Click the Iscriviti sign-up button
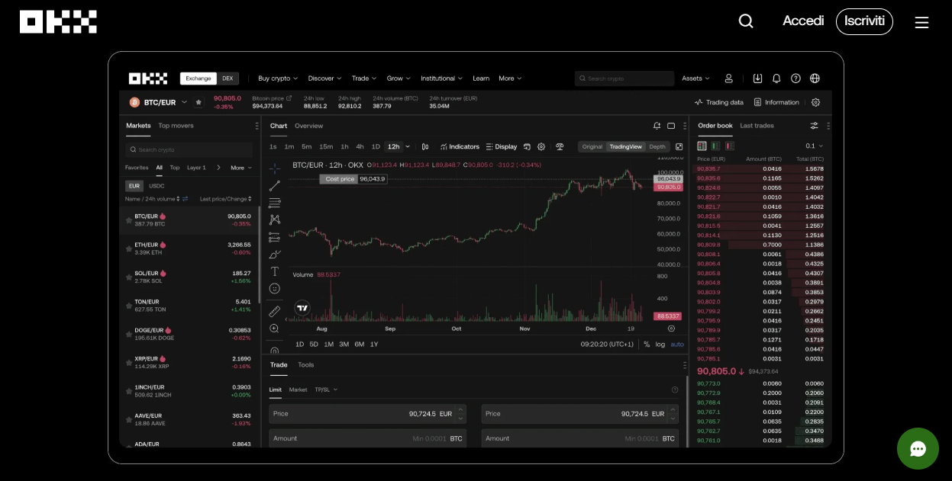Viewport: 952px width, 481px height. (864, 21)
